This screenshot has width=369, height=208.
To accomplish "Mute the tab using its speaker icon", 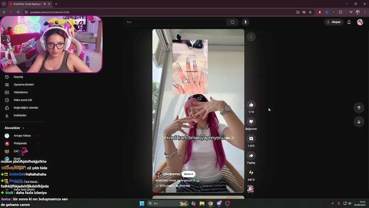I will pyautogui.click(x=44, y=4).
